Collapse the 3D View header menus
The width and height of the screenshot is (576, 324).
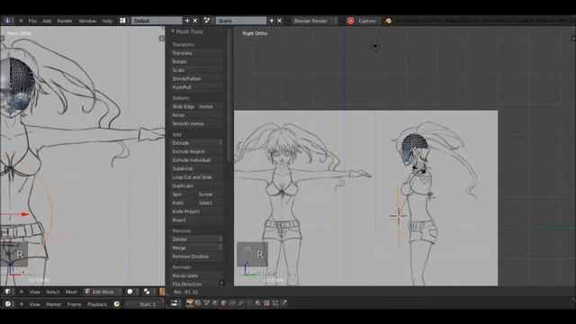[22, 292]
